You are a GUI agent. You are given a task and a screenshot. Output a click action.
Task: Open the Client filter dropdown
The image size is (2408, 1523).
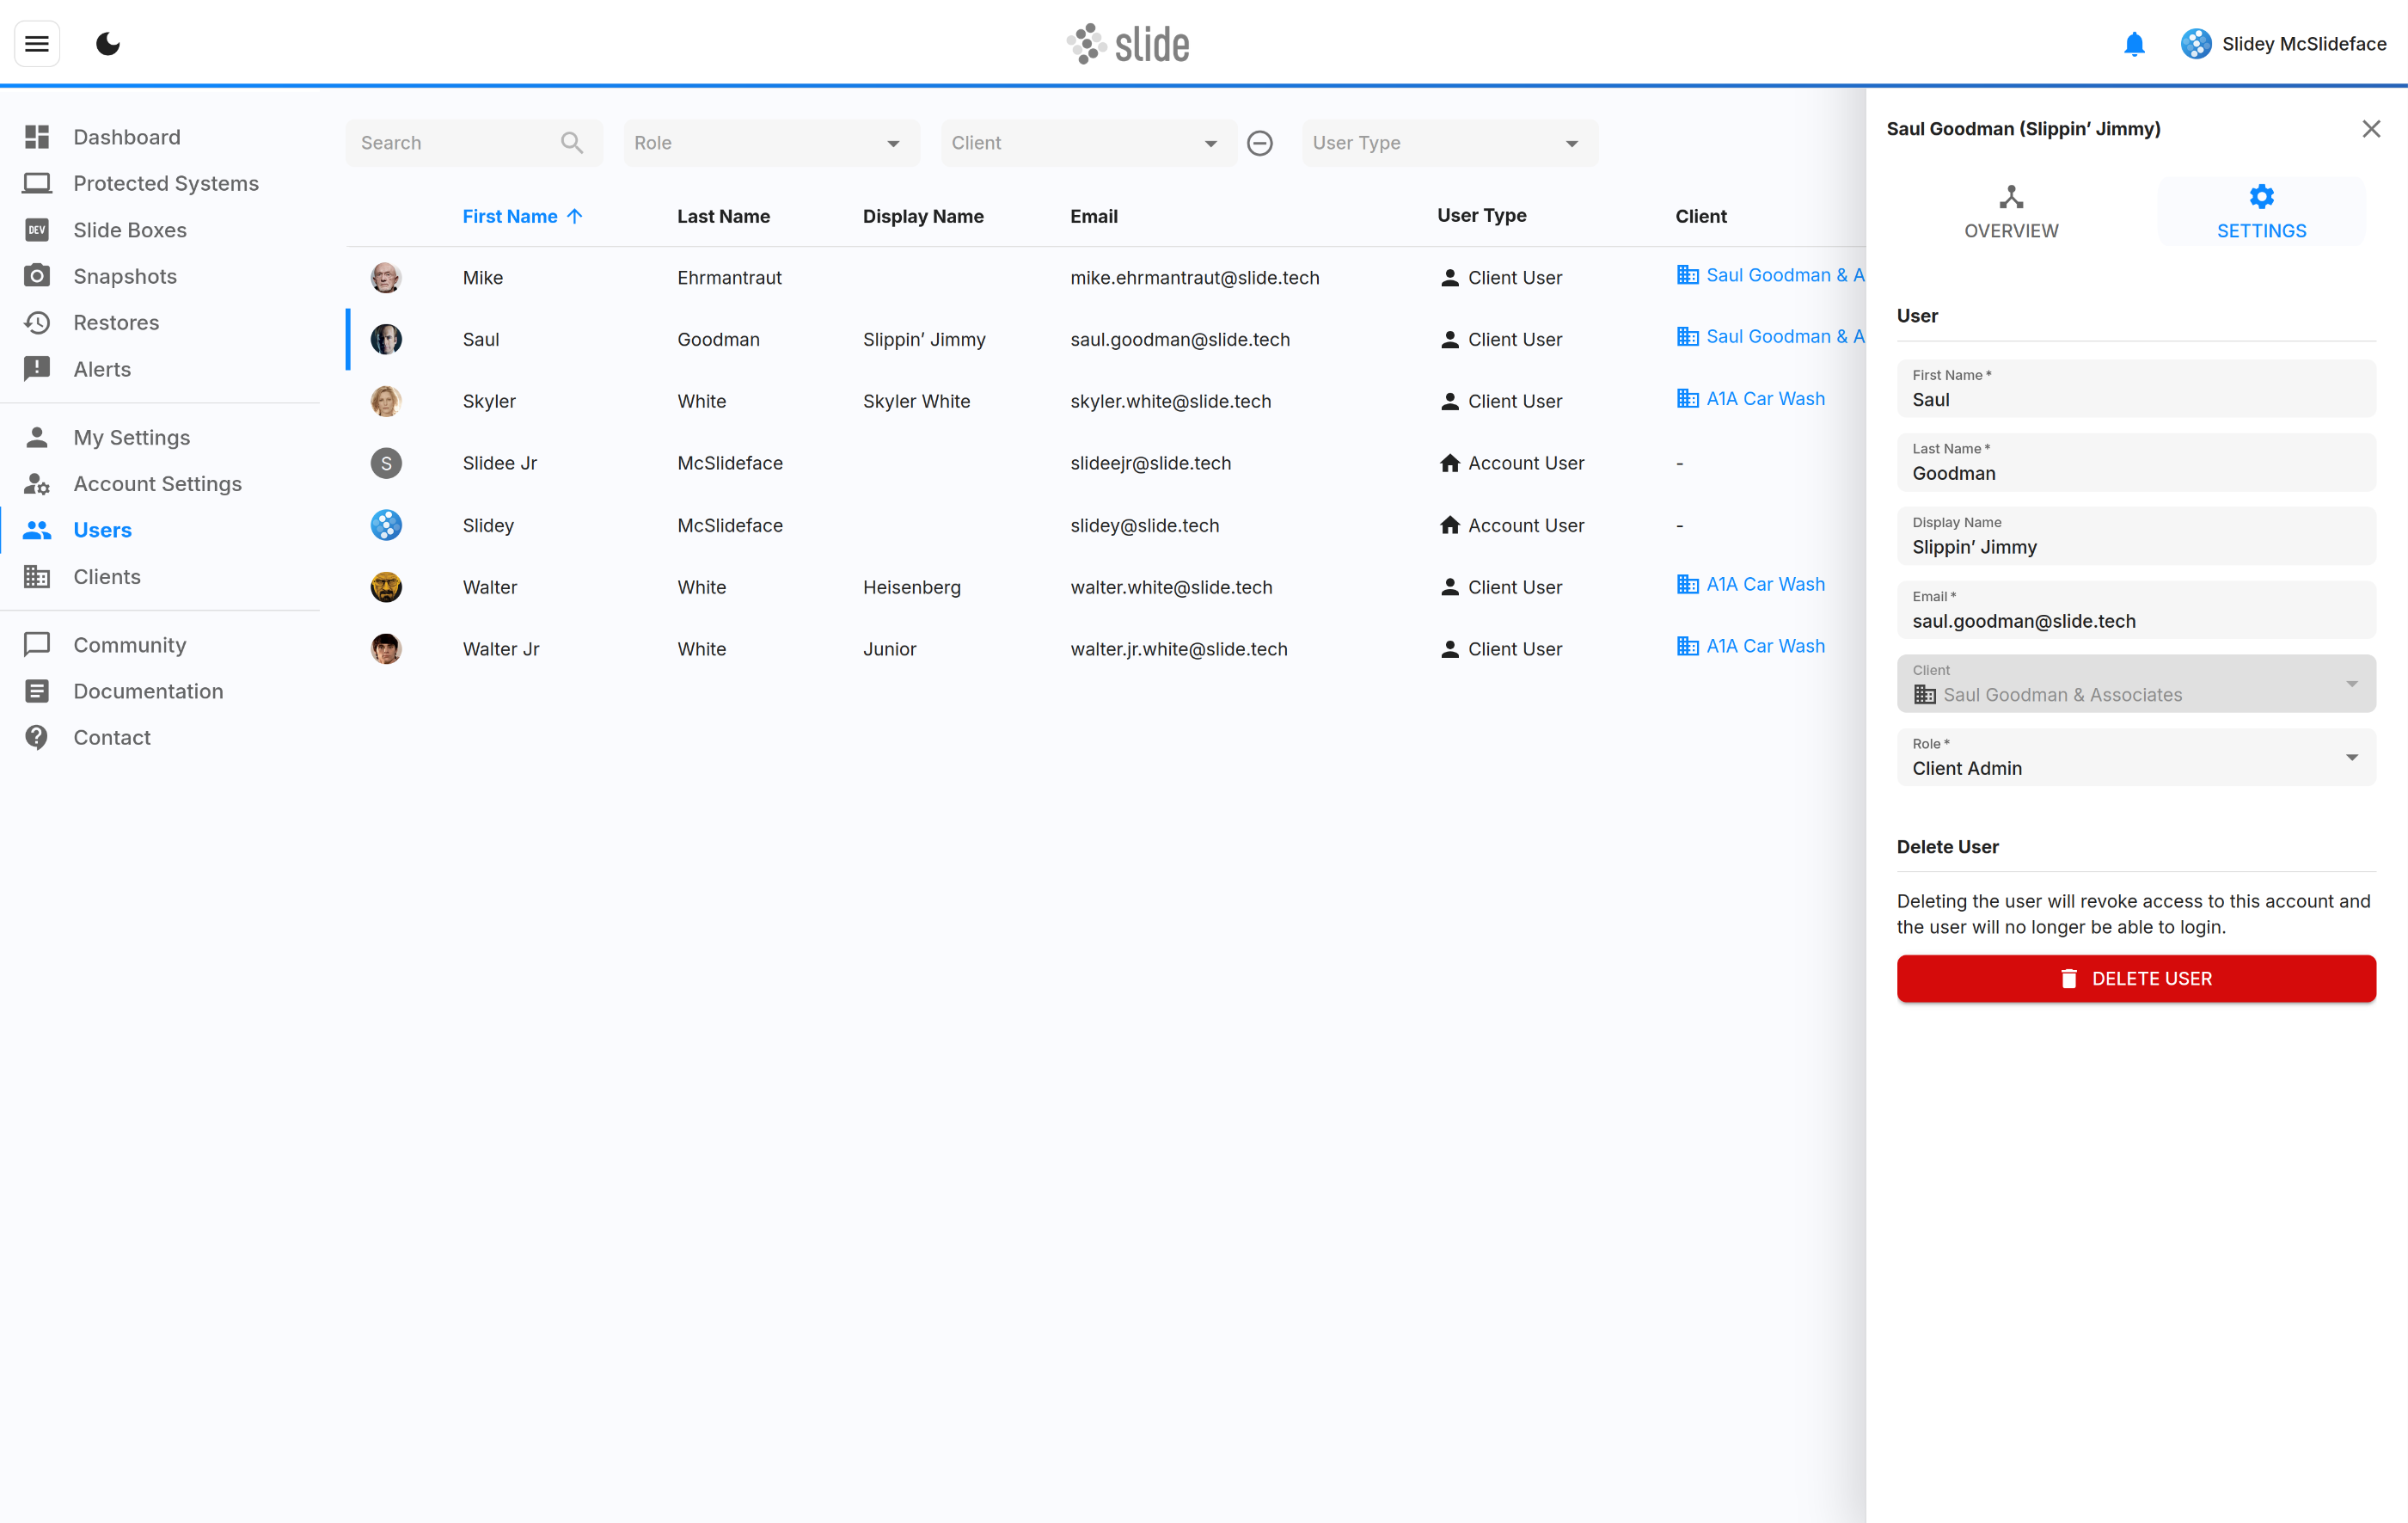pyautogui.click(x=1088, y=143)
